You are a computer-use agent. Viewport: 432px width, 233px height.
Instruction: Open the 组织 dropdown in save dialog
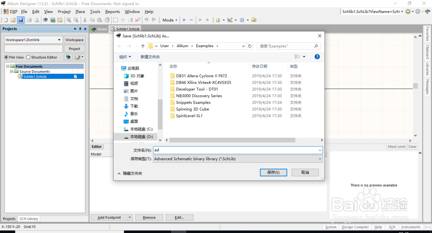(x=125, y=57)
